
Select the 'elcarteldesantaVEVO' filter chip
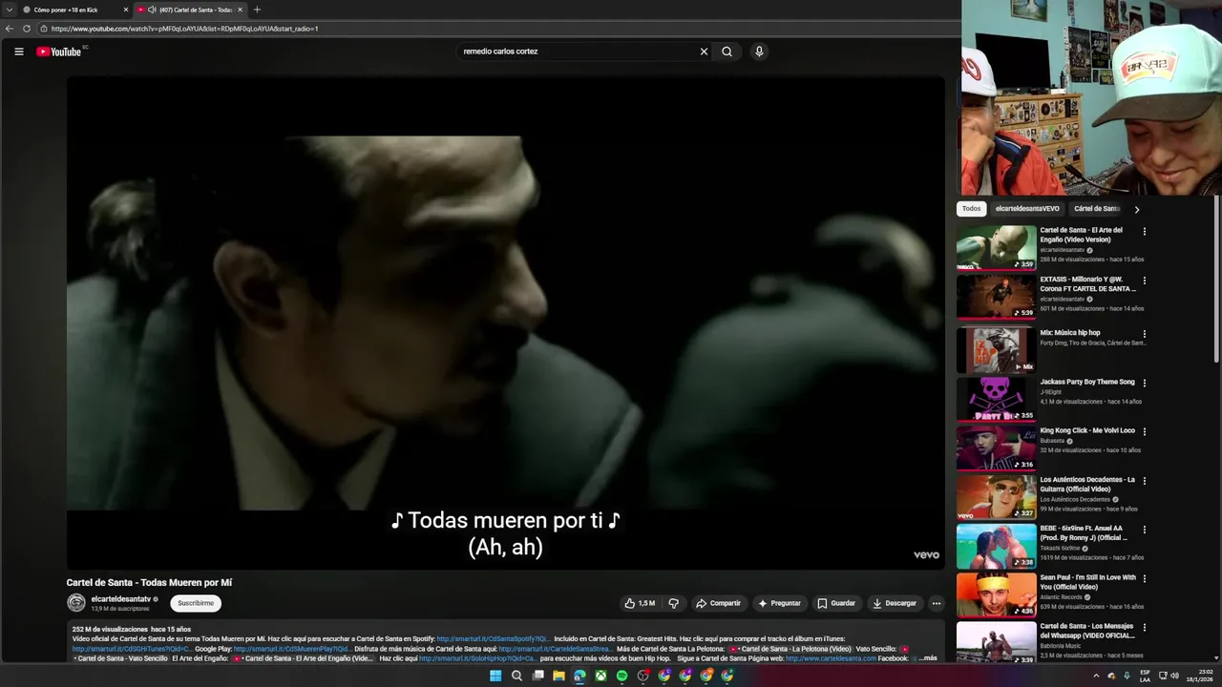[x=1027, y=209]
